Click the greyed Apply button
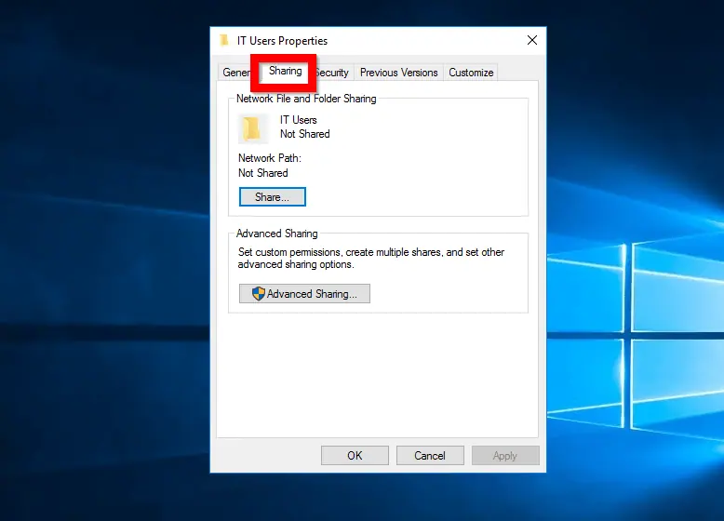 pyautogui.click(x=504, y=456)
